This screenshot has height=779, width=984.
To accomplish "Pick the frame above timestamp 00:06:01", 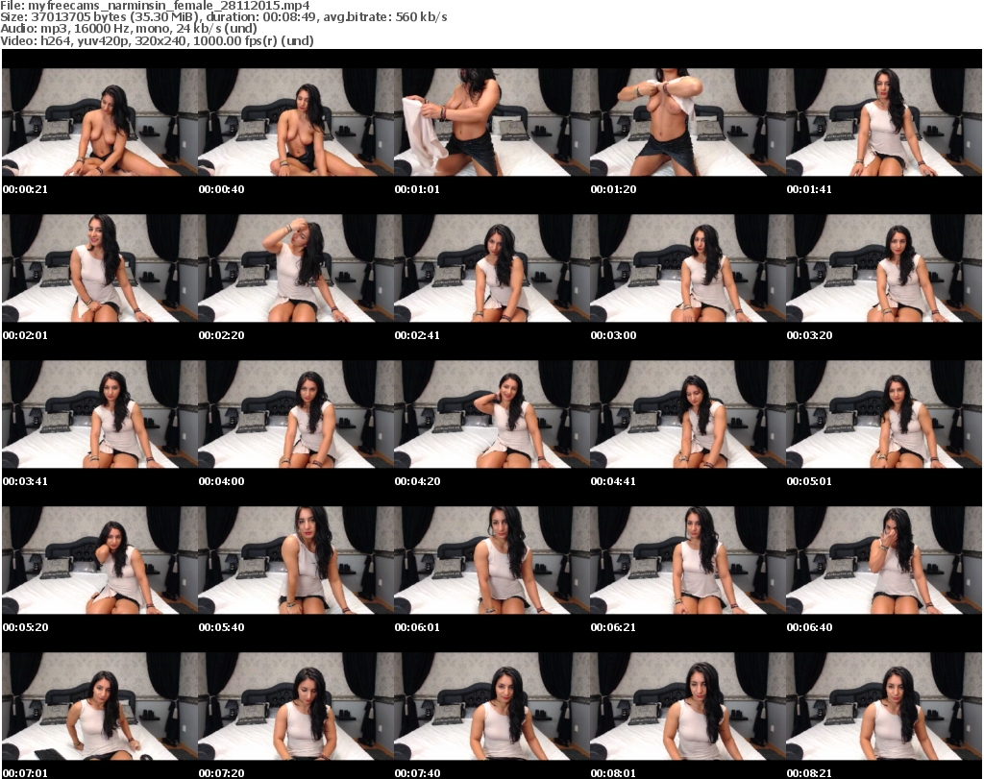I will (491, 560).
